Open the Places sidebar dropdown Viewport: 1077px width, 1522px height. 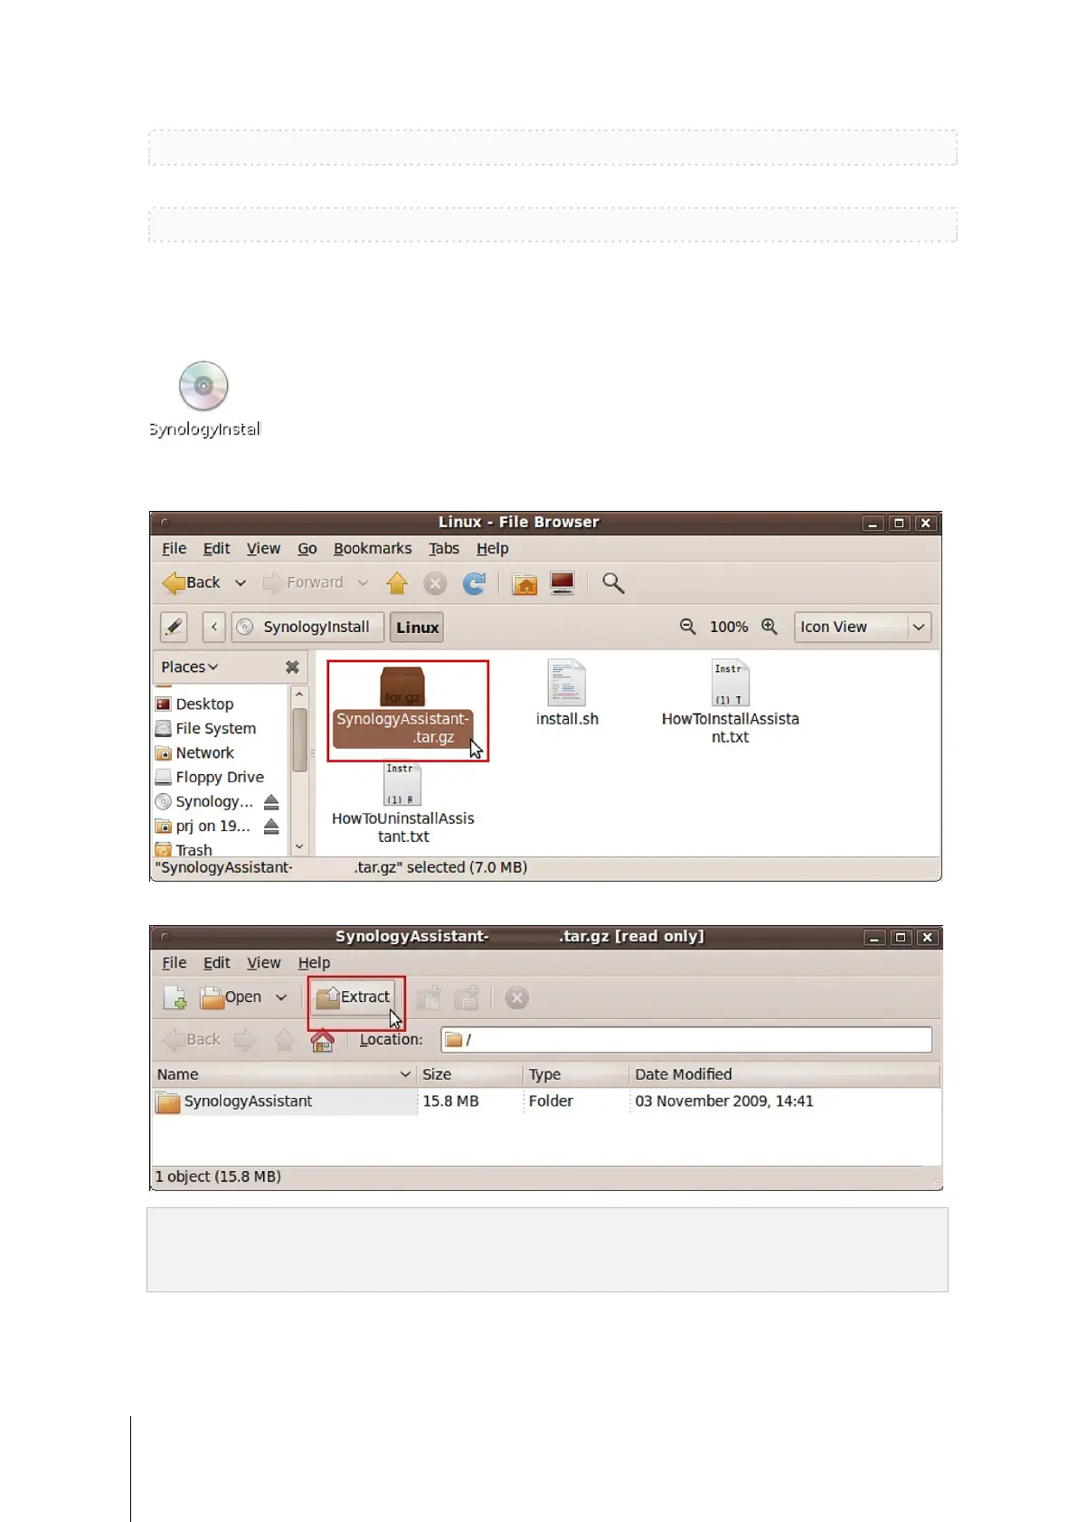[189, 666]
